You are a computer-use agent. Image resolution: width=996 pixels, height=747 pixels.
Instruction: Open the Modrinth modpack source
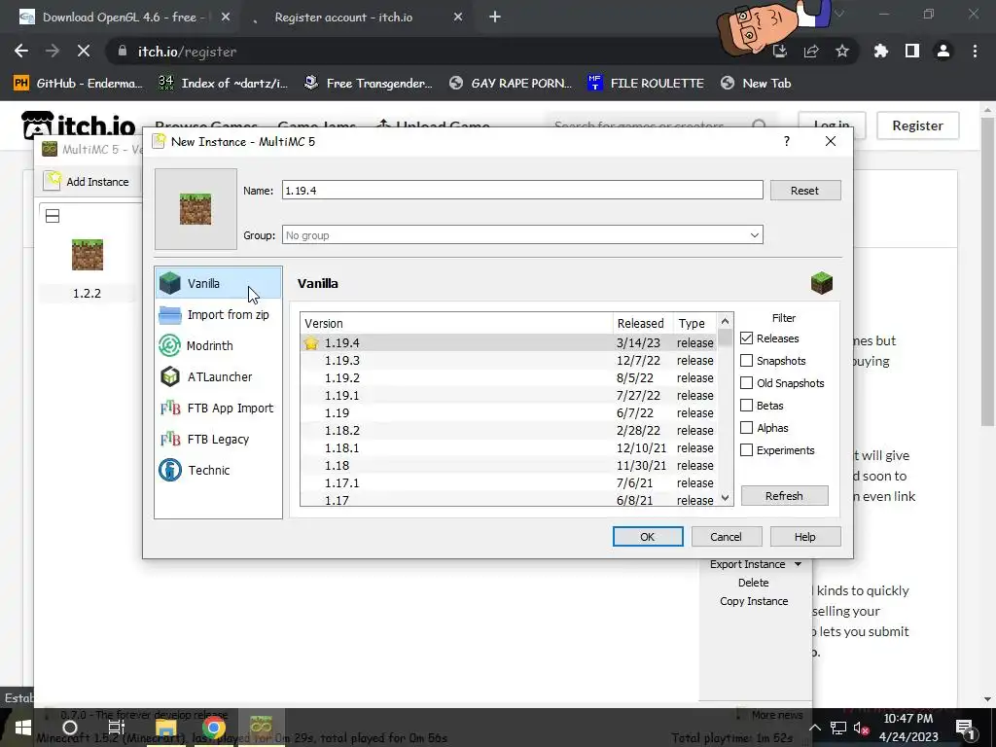click(x=218, y=345)
